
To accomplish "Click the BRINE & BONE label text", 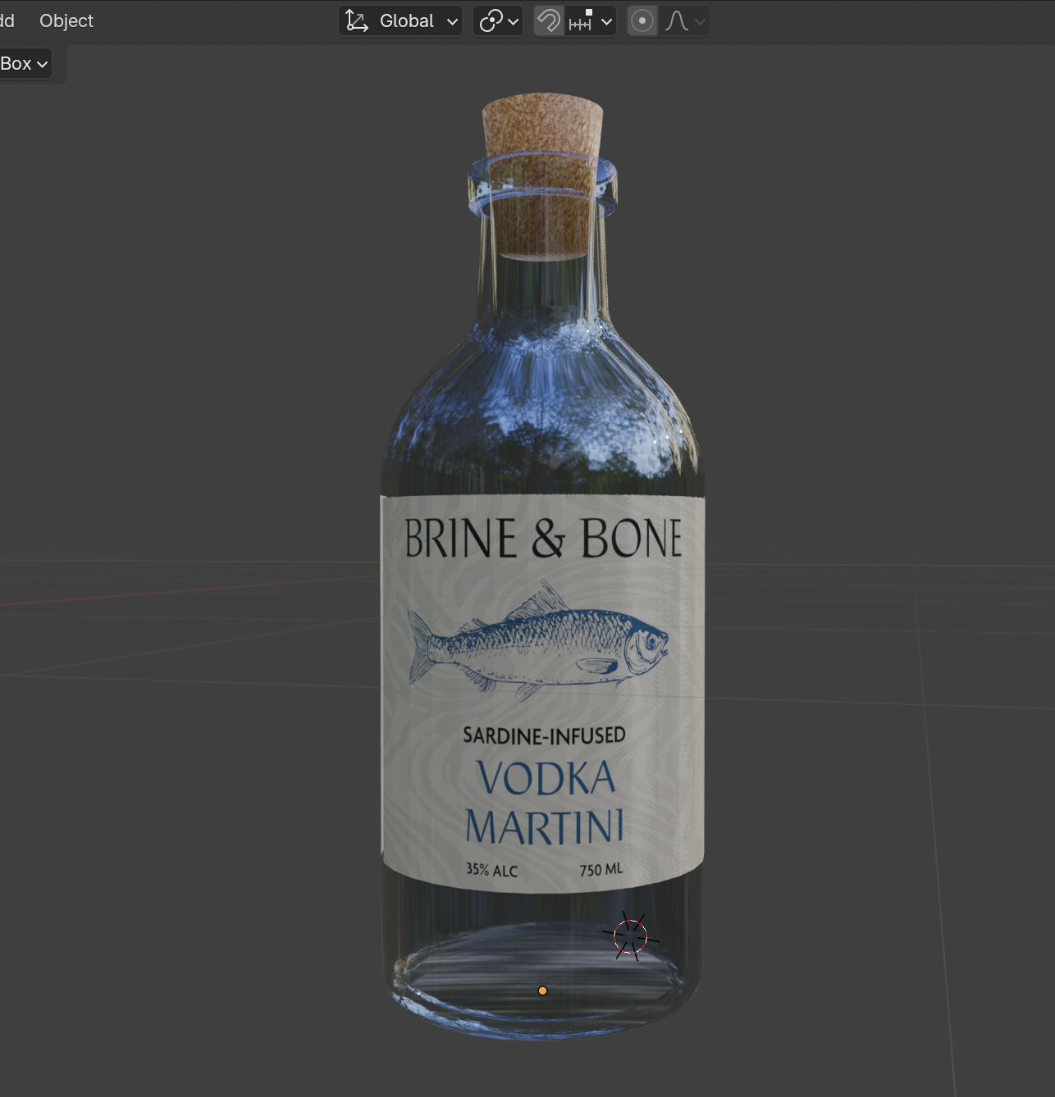I will 543,538.
